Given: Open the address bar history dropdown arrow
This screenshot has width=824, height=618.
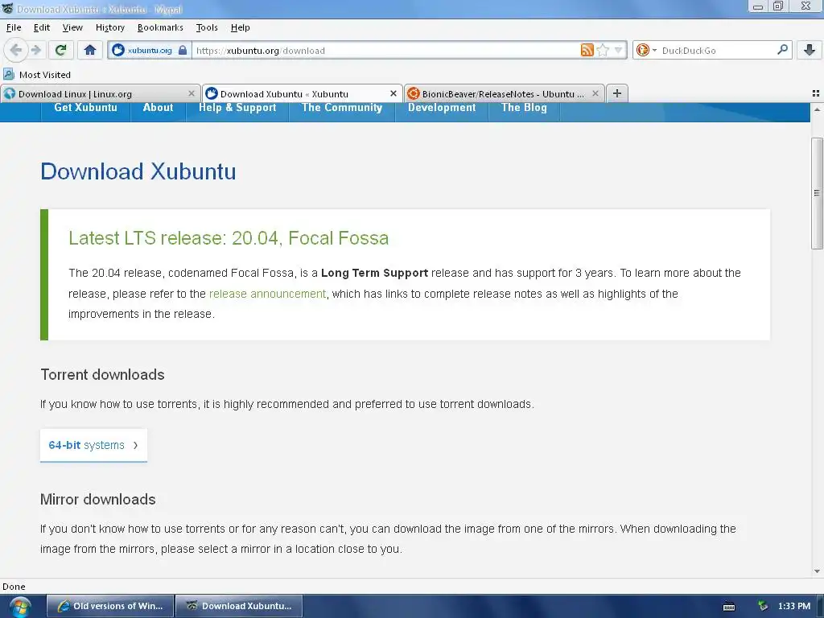Looking at the screenshot, I should pos(618,51).
